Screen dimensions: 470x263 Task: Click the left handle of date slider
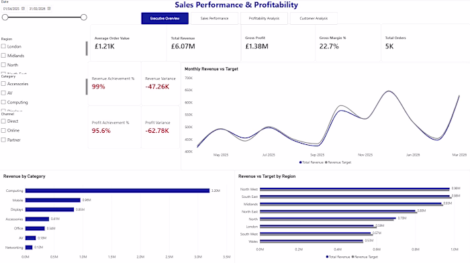(x=5, y=17)
